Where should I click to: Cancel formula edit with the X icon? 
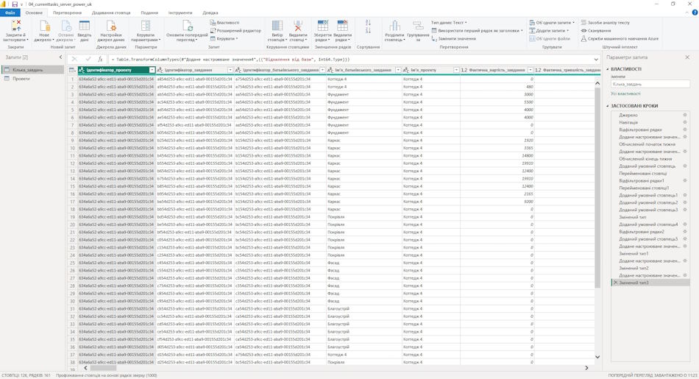tap(74, 59)
